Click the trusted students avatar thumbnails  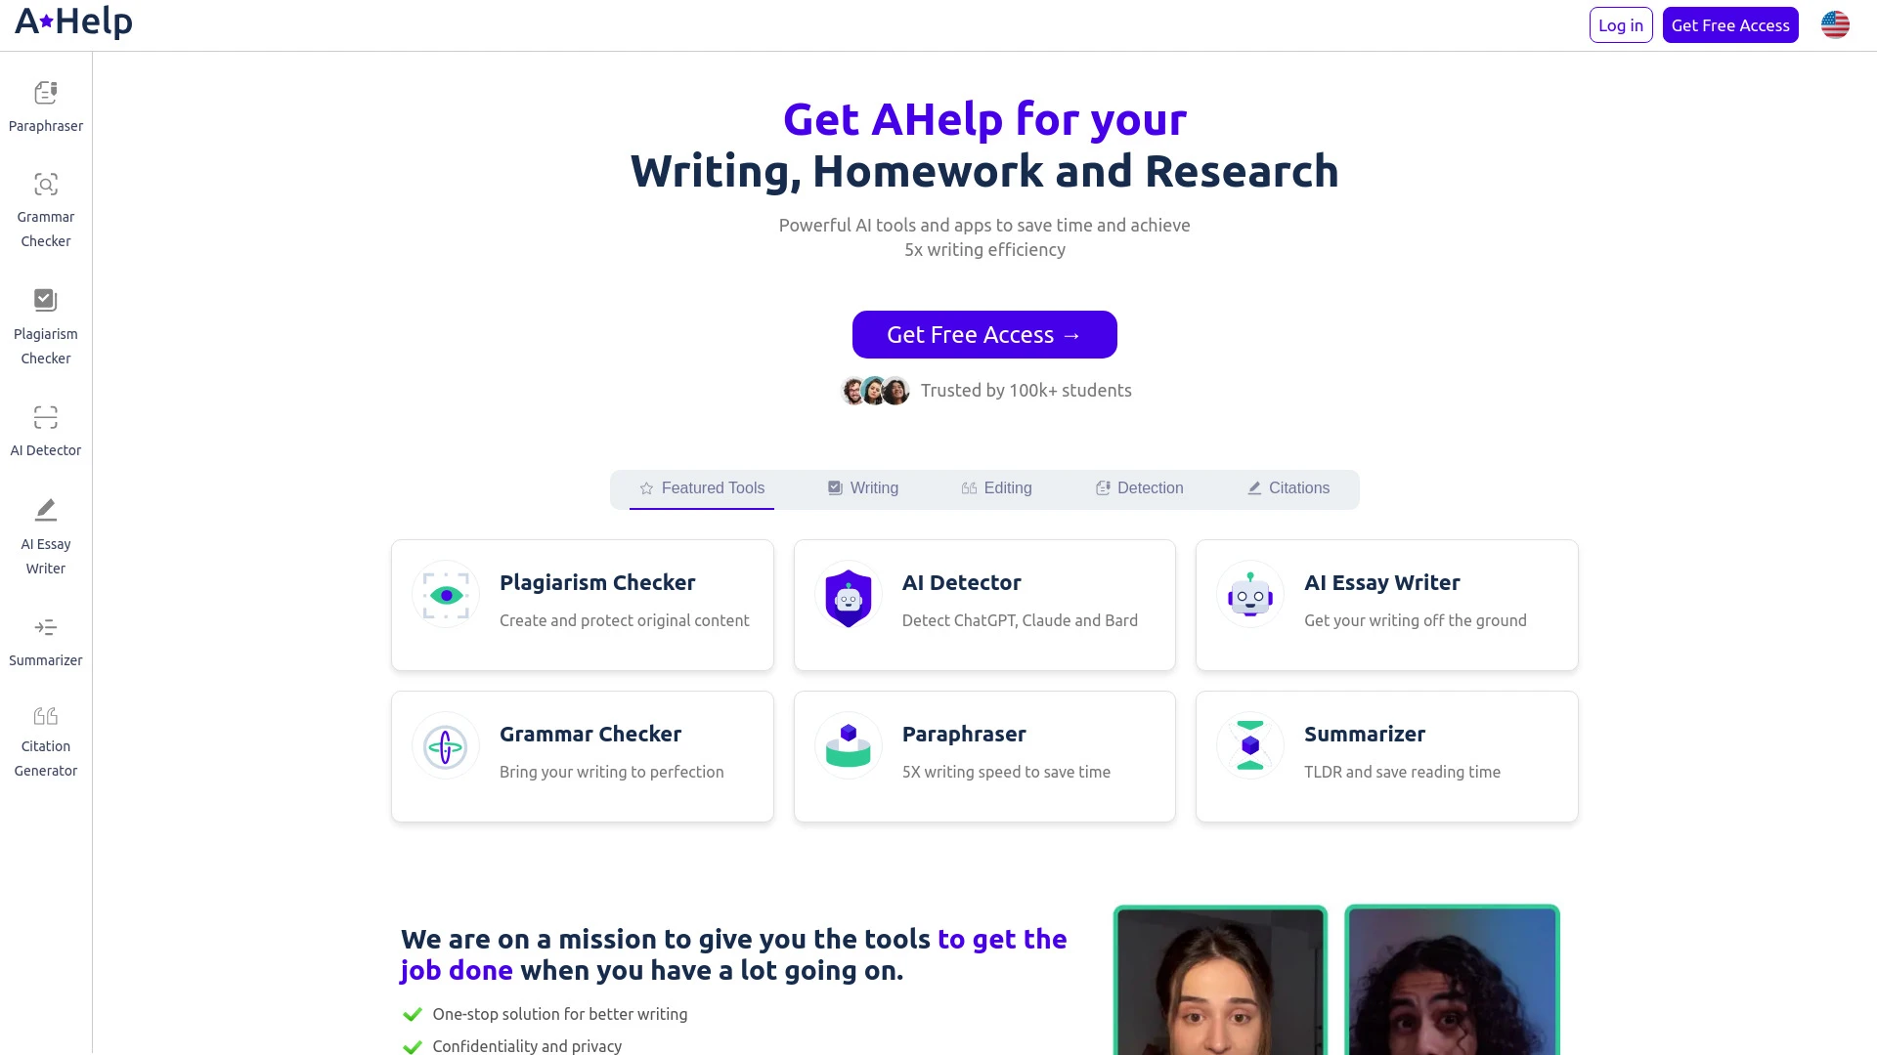click(x=877, y=391)
